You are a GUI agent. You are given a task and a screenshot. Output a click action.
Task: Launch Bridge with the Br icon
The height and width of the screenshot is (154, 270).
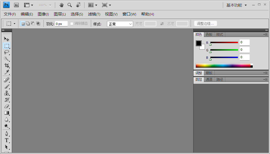16,5
